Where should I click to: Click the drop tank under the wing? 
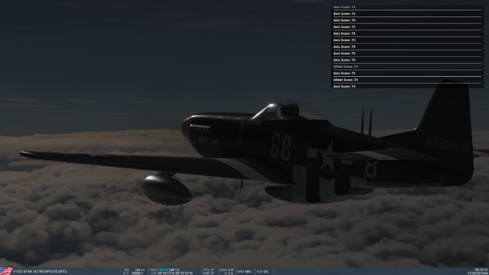pos(167,189)
